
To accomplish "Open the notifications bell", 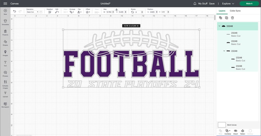I will point(195,4).
